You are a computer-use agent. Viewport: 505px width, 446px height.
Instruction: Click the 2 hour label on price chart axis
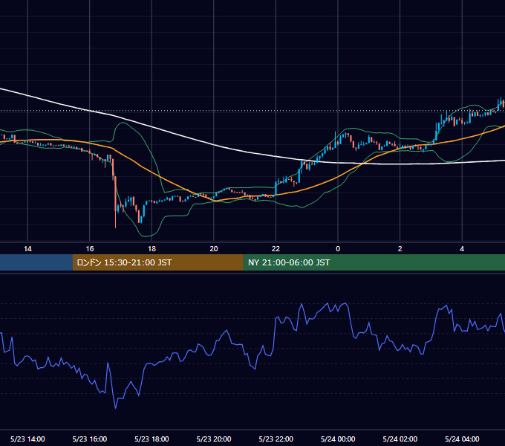[x=400, y=249]
